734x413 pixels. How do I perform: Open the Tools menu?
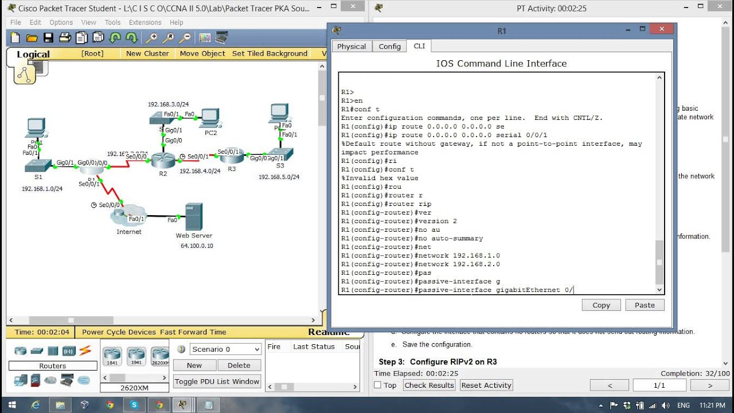112,22
